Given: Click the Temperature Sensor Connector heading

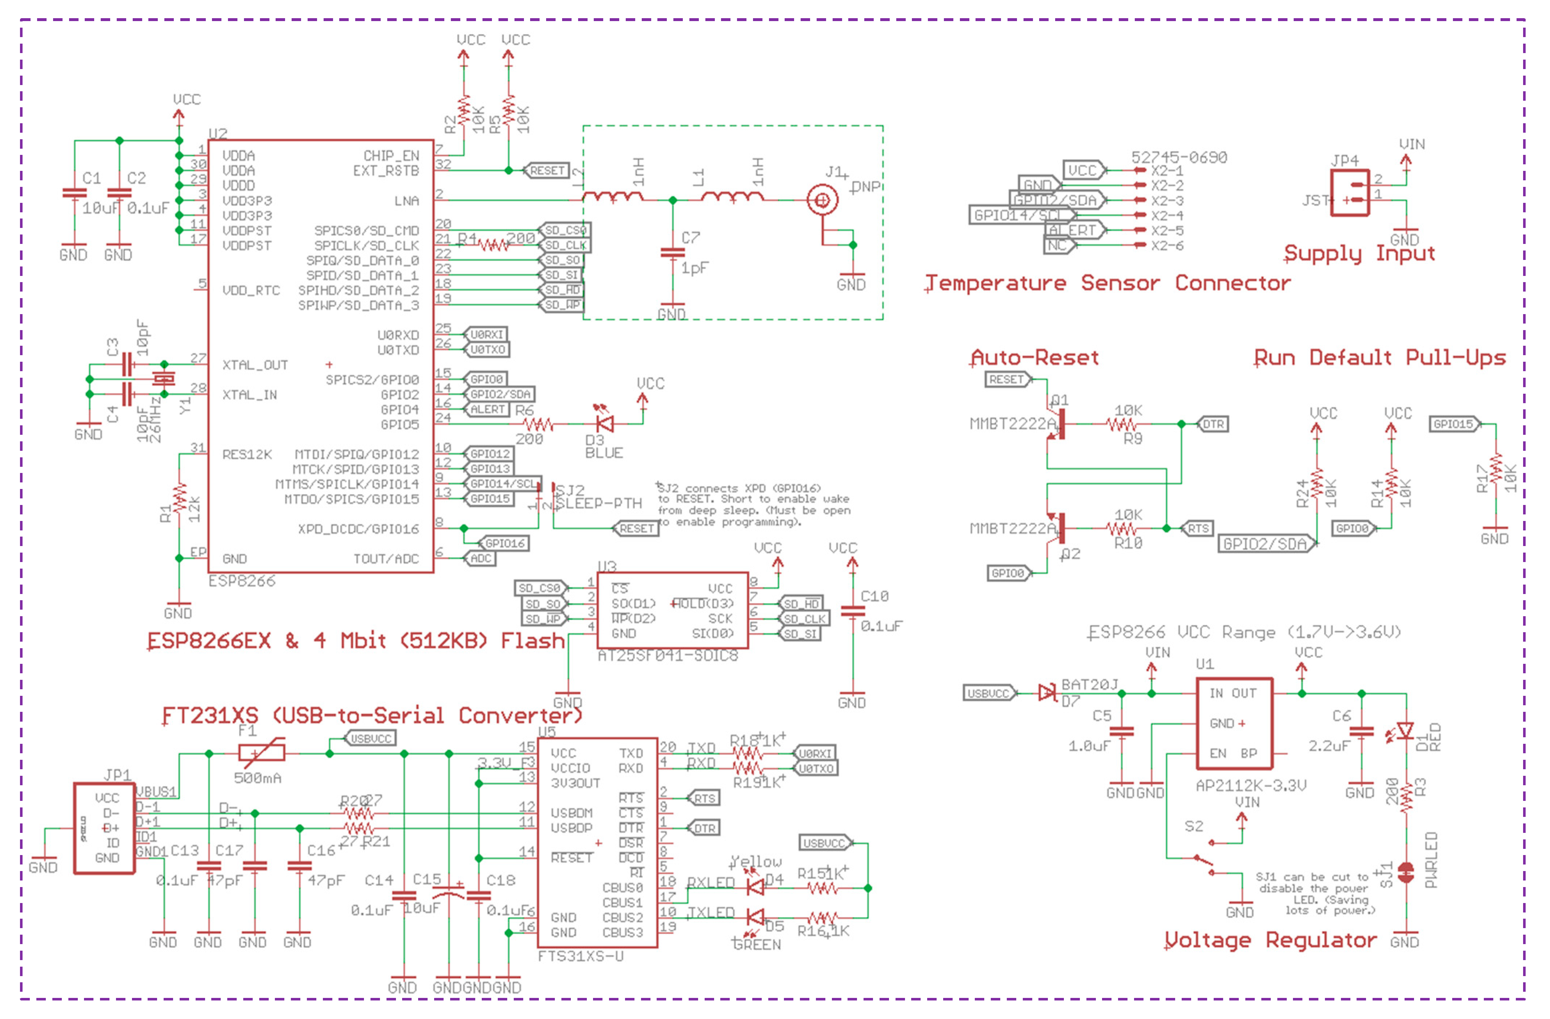Looking at the screenshot, I should (x=1107, y=283).
